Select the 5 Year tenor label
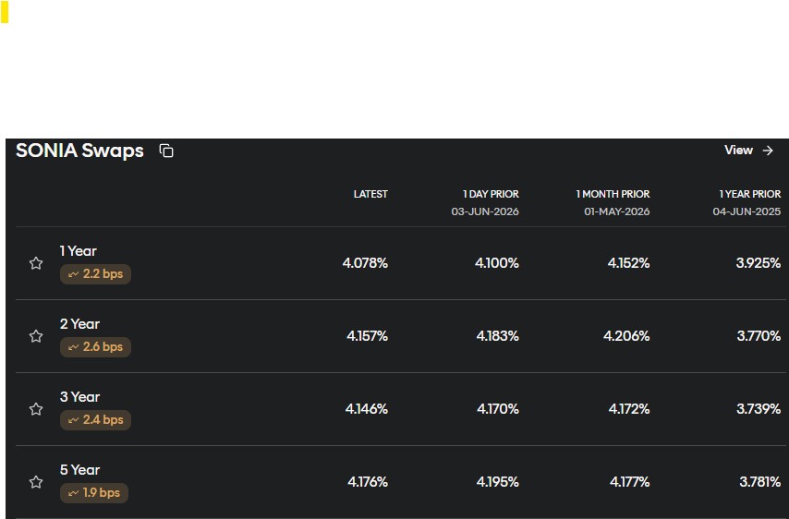Screen dimensions: 789x519 (x=79, y=470)
